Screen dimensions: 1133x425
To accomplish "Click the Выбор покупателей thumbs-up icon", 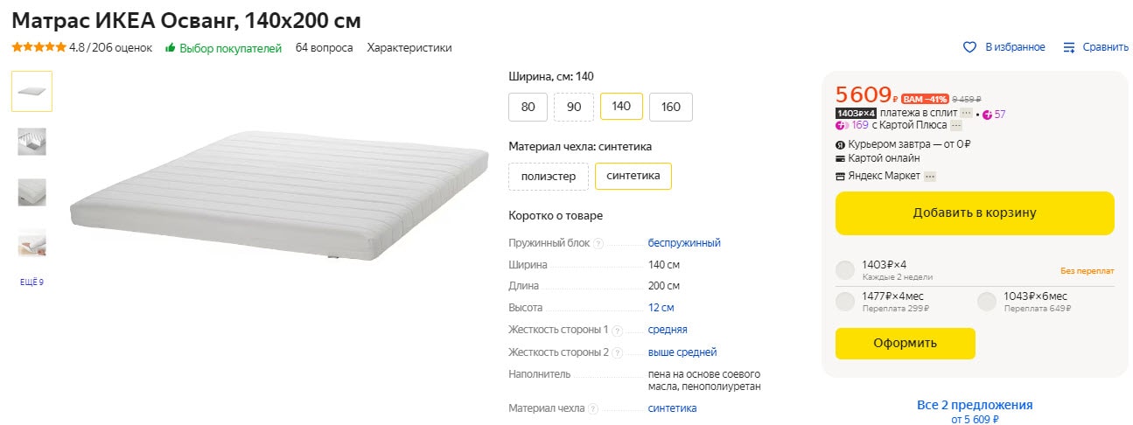I will [171, 48].
